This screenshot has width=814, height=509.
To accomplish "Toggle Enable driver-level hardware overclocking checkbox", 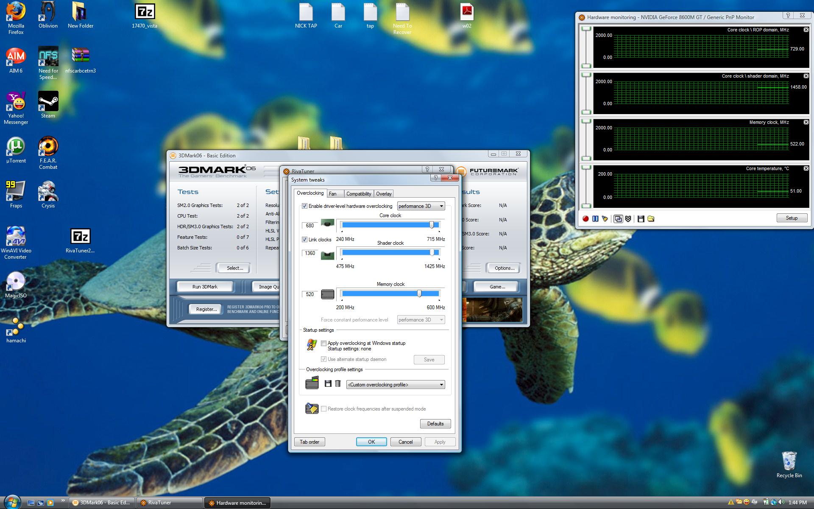I will point(304,206).
